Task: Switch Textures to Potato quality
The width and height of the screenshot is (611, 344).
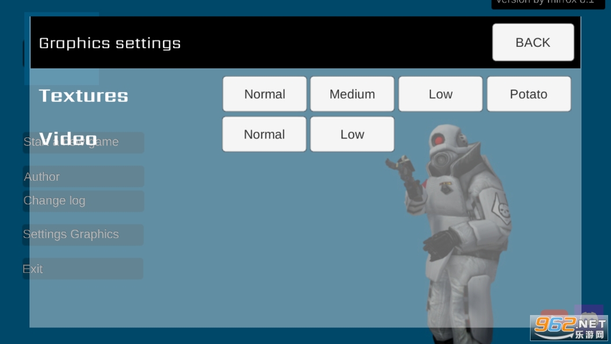Action: coord(528,94)
